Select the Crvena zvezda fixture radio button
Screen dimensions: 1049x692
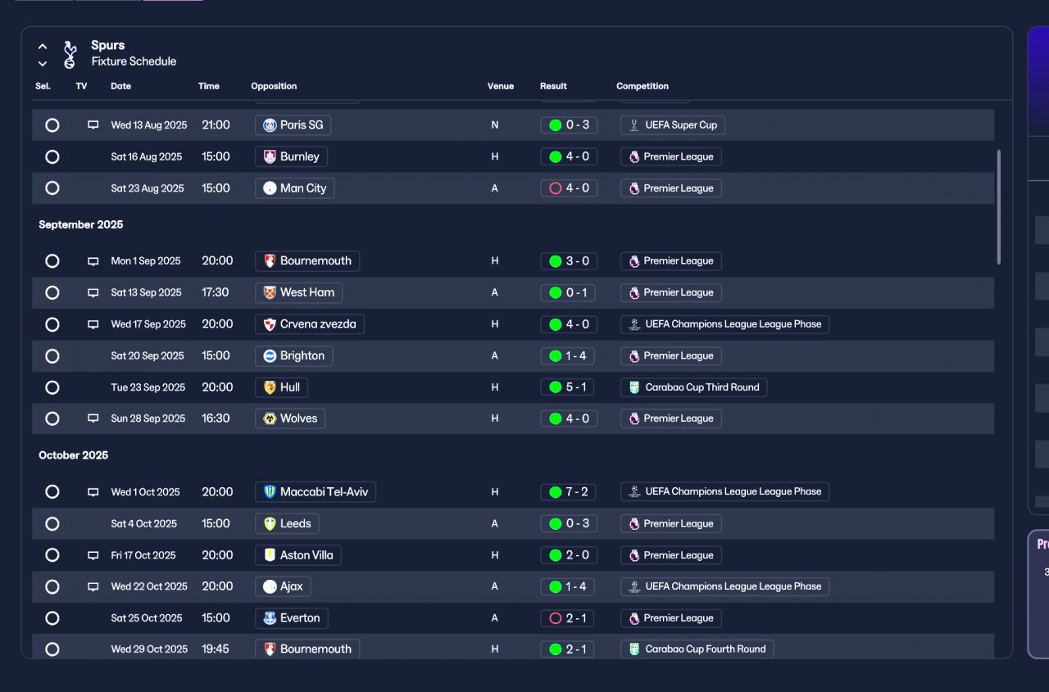pyautogui.click(x=52, y=324)
